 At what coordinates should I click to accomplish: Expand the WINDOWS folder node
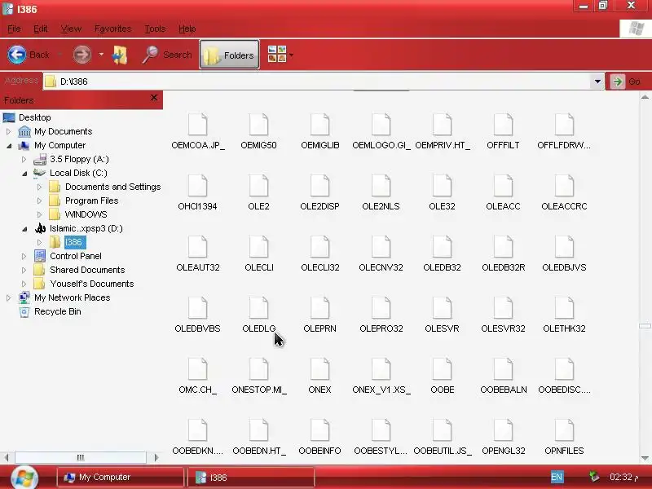tap(39, 214)
